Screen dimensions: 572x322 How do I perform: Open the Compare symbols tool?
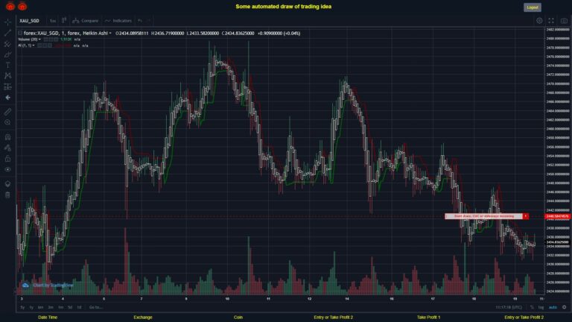(86, 21)
